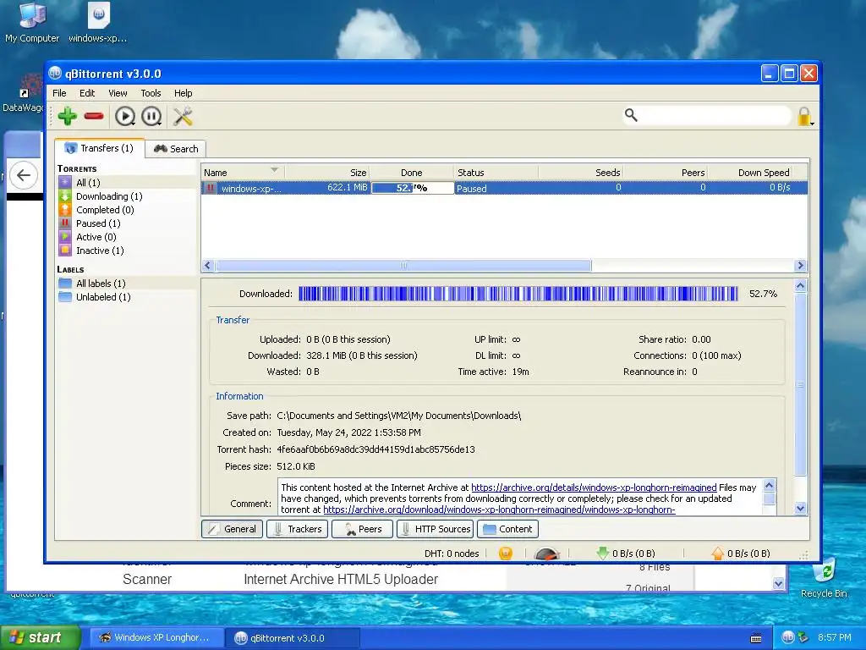
Task: Switch to the Search tab
Action: [x=176, y=149]
